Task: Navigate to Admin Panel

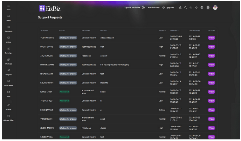Action: click(154, 8)
